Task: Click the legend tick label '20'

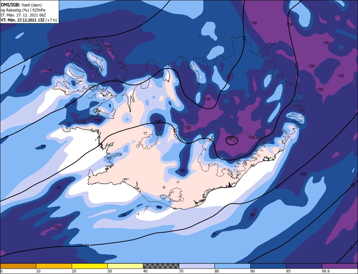Action: [74, 271]
